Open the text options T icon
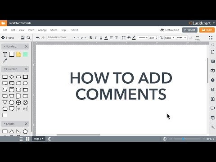 [116, 38]
